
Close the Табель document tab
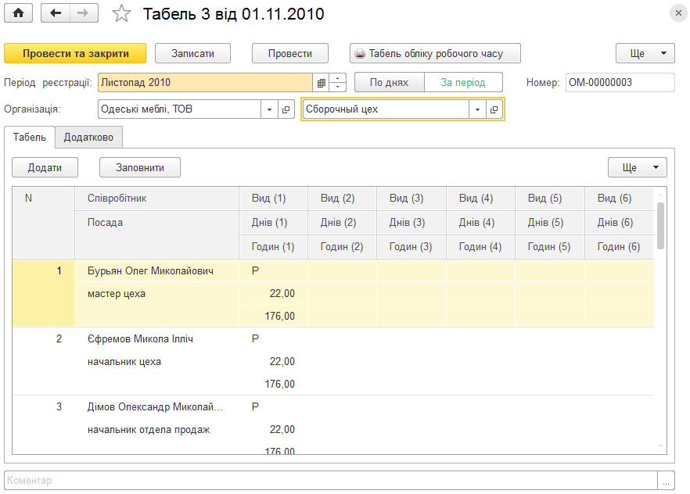click(678, 13)
